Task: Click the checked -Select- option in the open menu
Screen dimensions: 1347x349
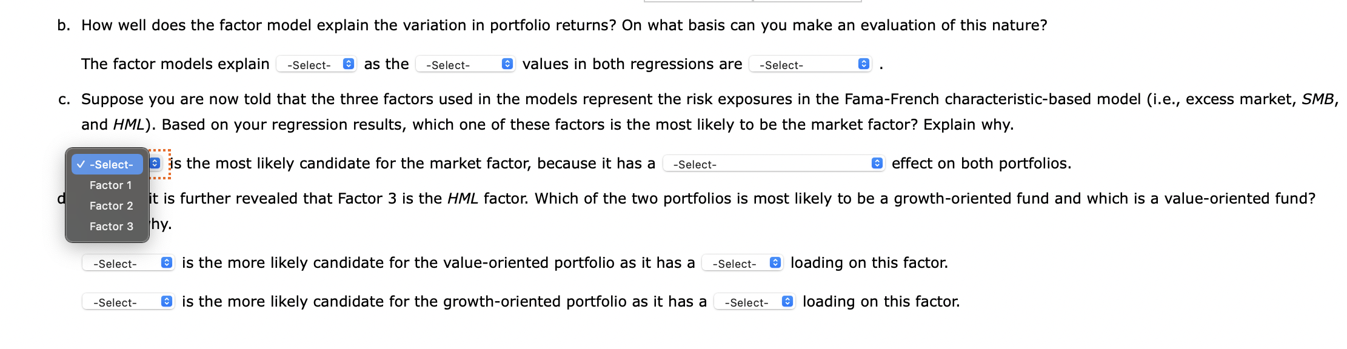Action: [x=108, y=164]
